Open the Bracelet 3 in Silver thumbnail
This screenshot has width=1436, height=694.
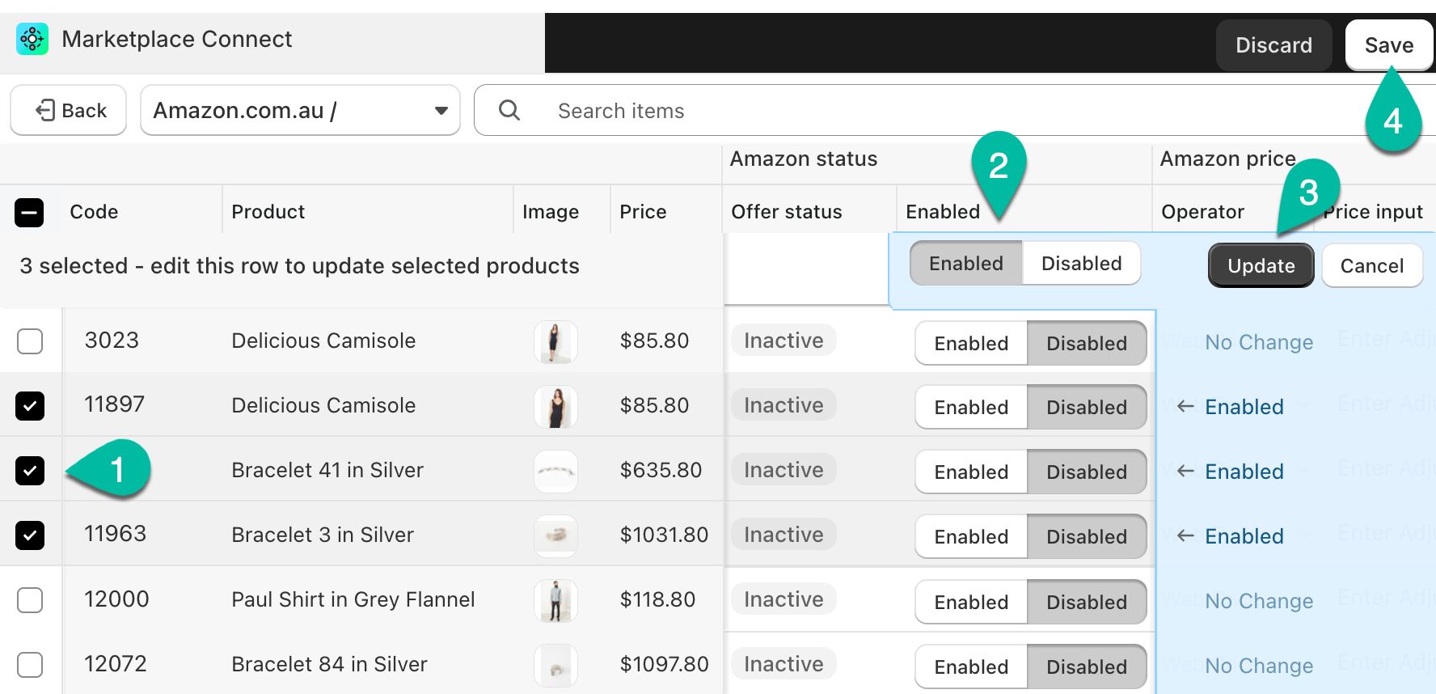[555, 536]
